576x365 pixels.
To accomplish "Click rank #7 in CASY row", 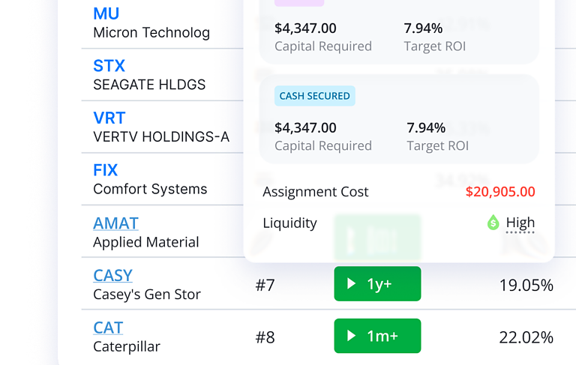I will coord(265,286).
